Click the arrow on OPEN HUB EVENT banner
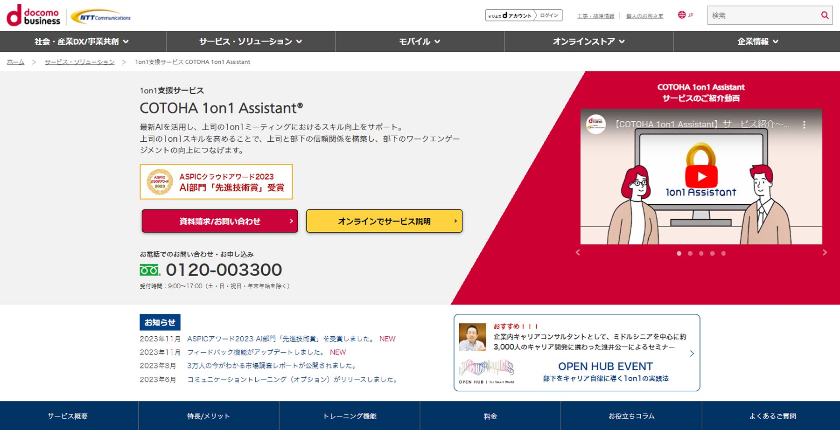The width and height of the screenshot is (840, 430). pos(692,354)
